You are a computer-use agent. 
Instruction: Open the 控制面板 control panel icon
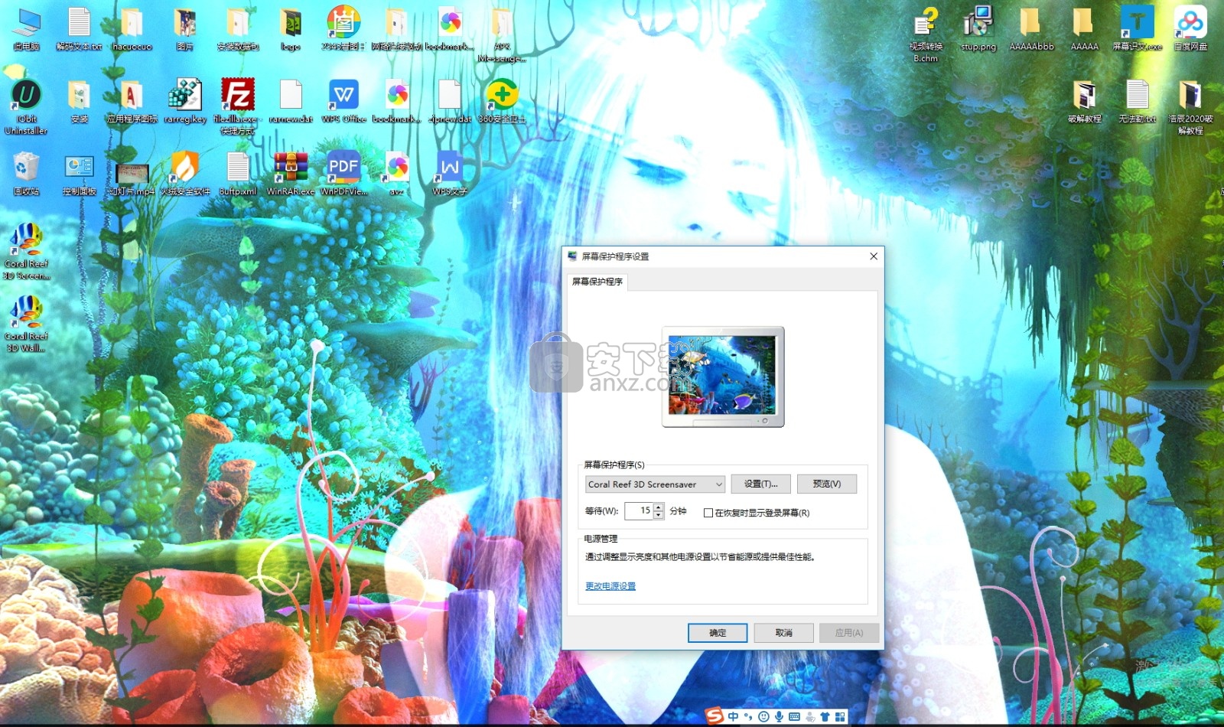pos(80,174)
